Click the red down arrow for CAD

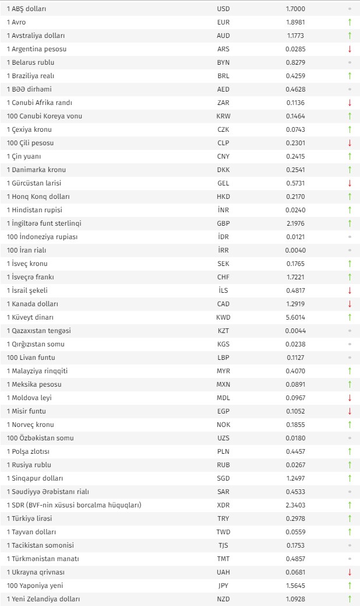[x=350, y=304]
